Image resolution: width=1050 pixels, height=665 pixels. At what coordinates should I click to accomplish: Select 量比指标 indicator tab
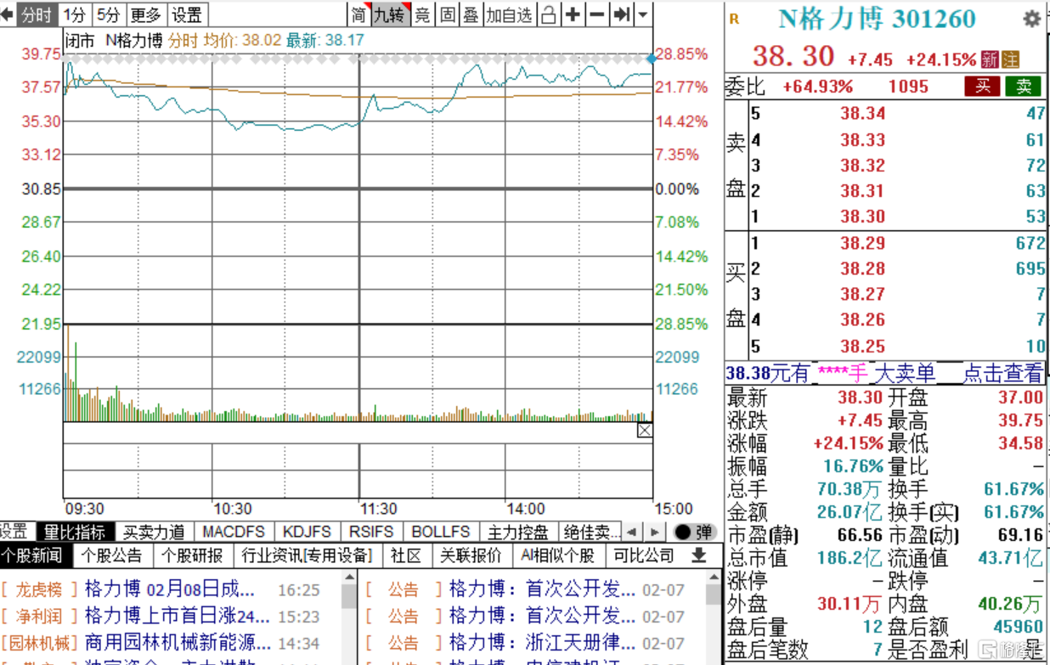(x=74, y=532)
